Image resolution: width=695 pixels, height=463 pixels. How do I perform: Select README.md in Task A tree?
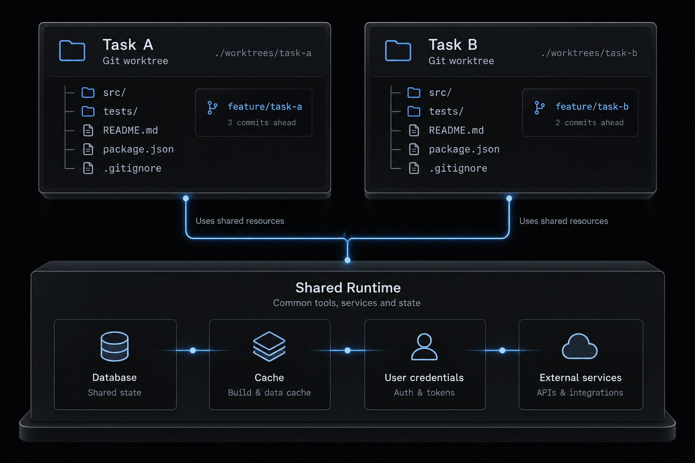pos(120,130)
